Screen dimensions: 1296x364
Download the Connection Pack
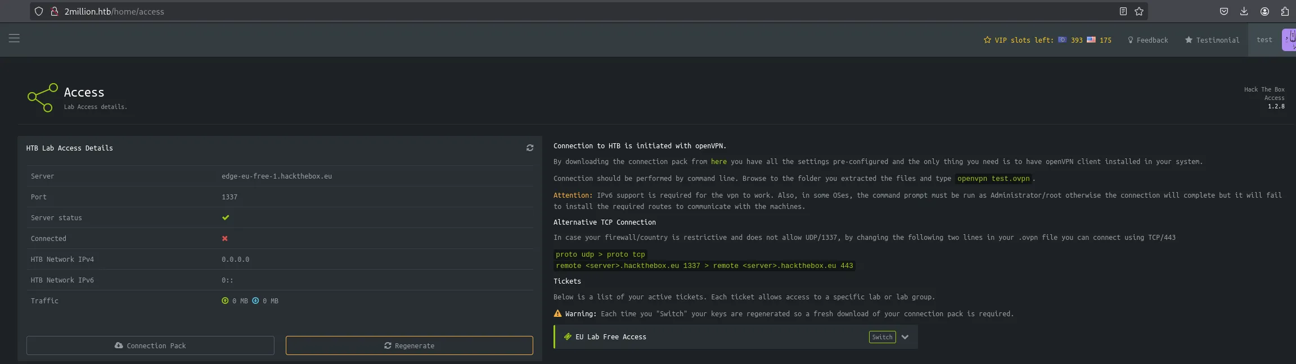tap(150, 345)
